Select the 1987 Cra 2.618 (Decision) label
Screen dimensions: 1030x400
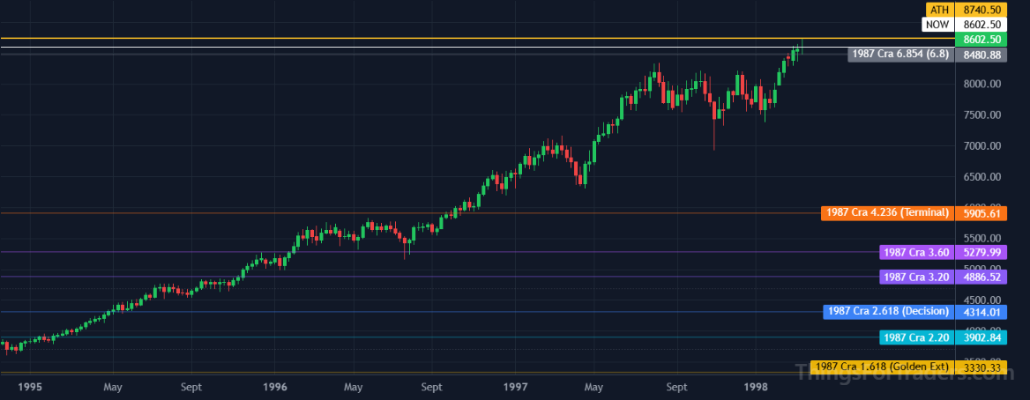pos(888,311)
